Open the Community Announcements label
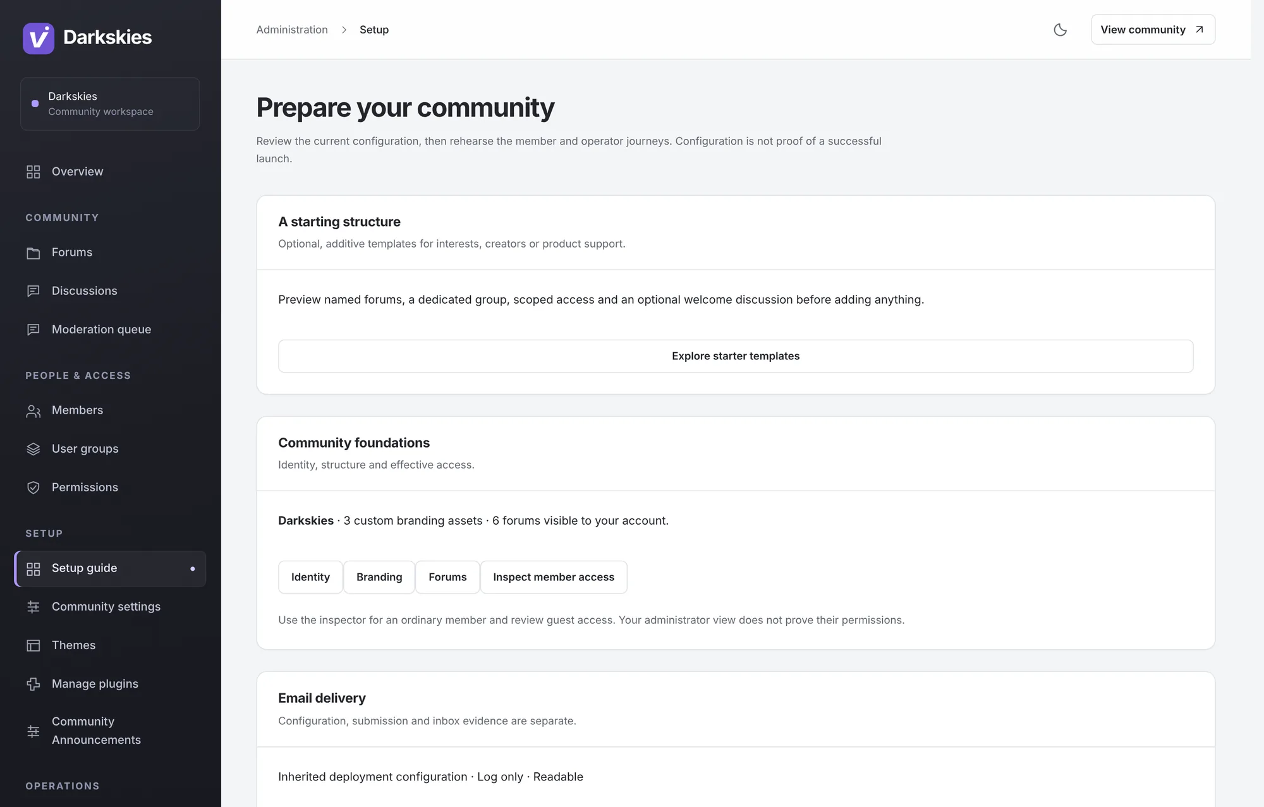 96,731
